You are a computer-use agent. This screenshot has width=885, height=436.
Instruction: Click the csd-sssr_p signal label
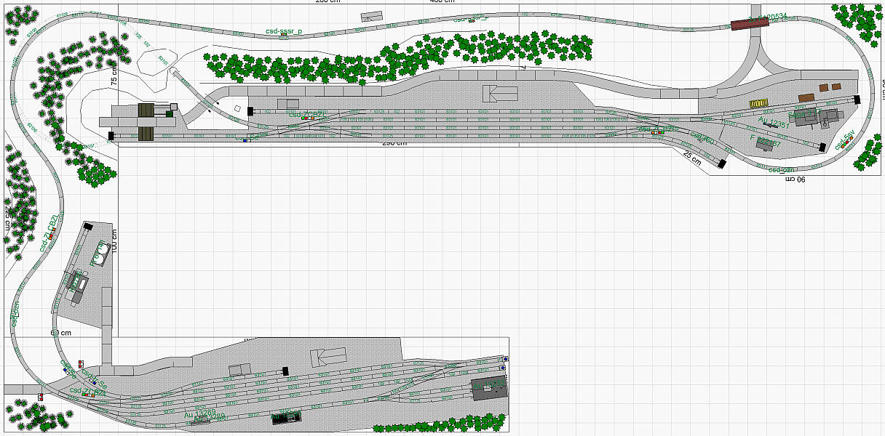point(283,32)
